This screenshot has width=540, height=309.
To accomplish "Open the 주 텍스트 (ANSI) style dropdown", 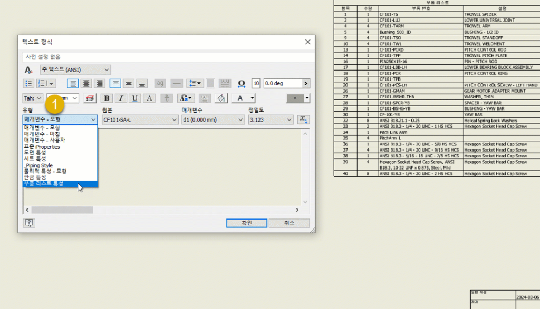I will coord(75,70).
